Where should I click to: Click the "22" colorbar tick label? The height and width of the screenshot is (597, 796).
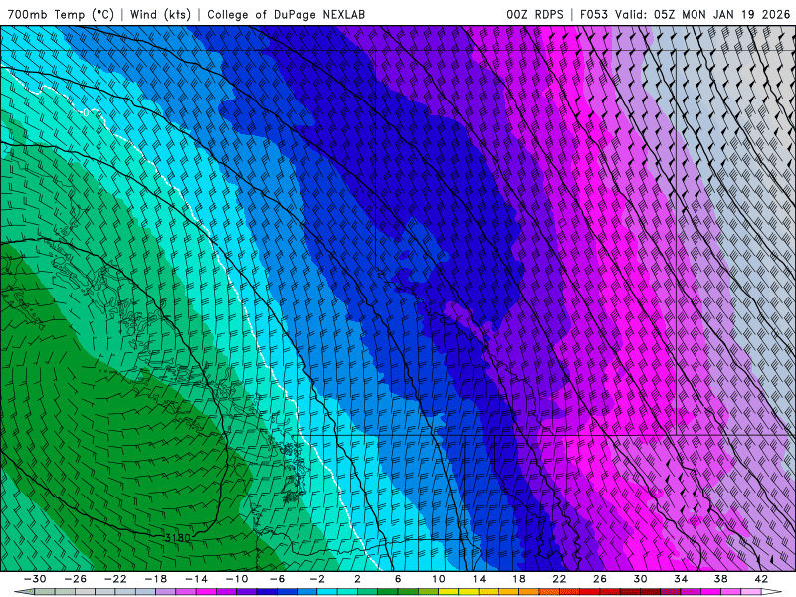[559, 579]
